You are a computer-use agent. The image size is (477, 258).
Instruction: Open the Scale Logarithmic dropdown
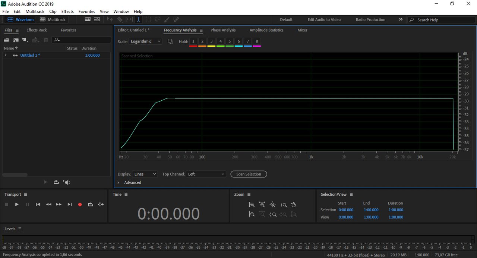pyautogui.click(x=146, y=41)
